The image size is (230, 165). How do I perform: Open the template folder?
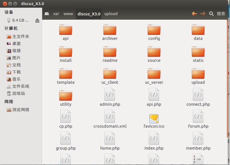tap(66, 74)
